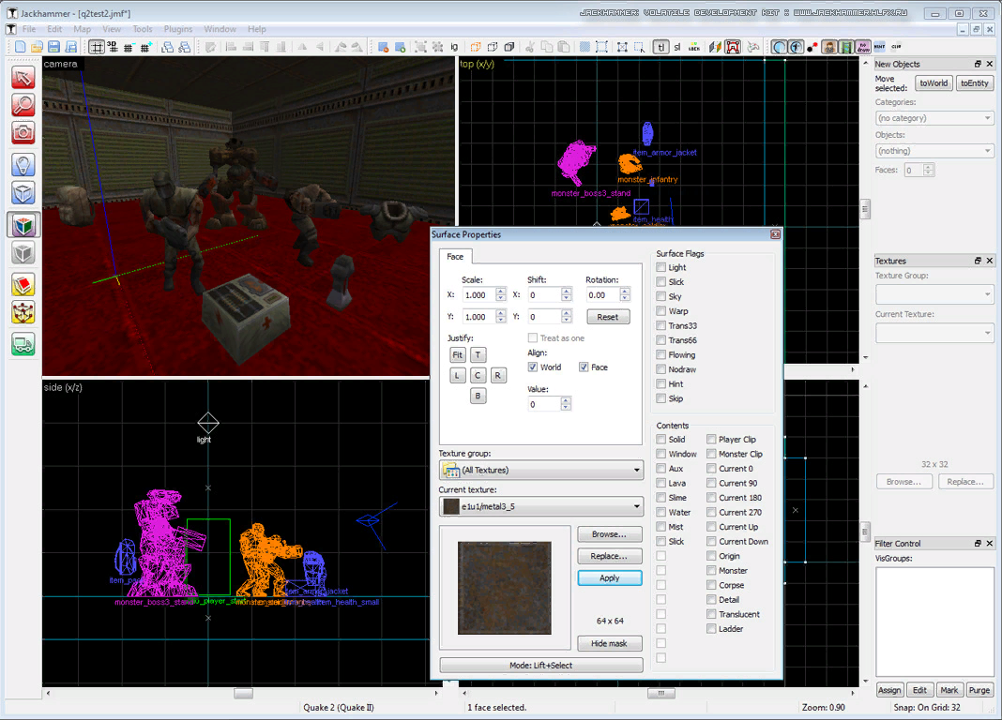Image resolution: width=1002 pixels, height=720 pixels.
Task: Open the Texture group (All Textures) dropdown
Action: point(541,471)
